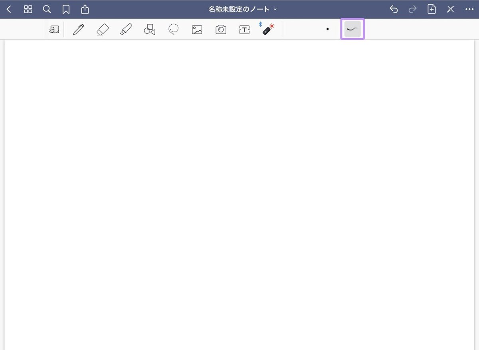Insert an image with the Image tool
The height and width of the screenshot is (350, 479).
(x=197, y=30)
